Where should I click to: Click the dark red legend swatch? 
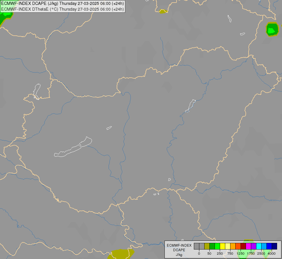243,246
